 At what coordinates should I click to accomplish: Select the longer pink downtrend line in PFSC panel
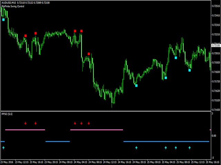click(97, 130)
